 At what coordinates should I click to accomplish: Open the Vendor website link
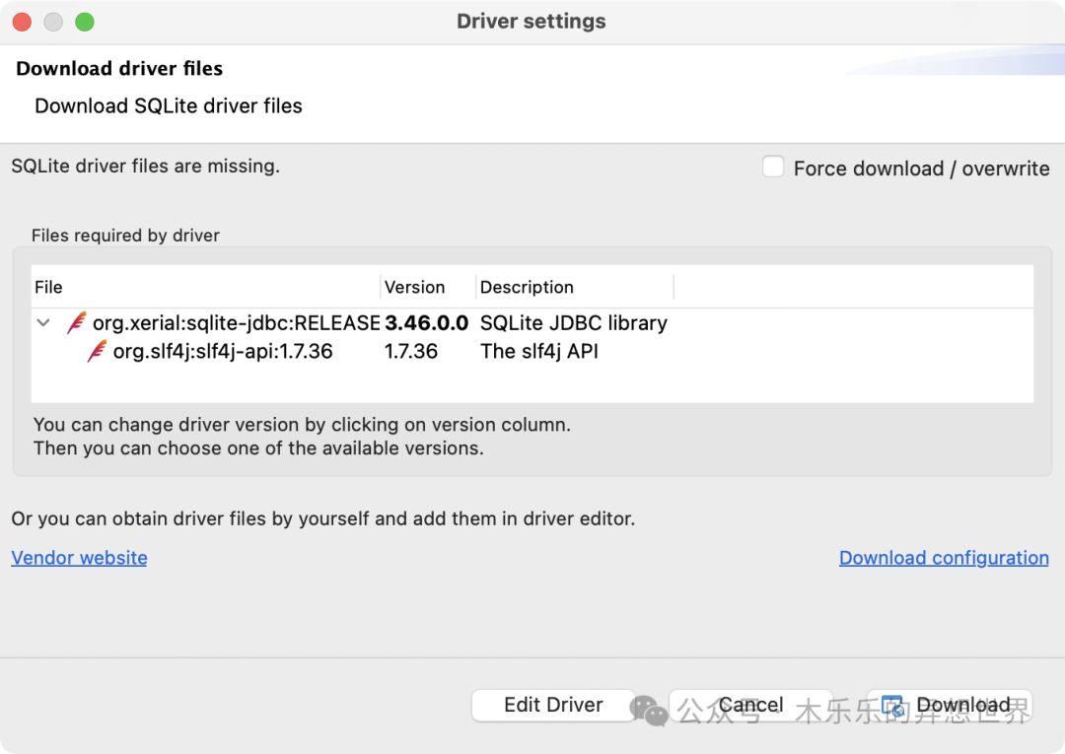80,558
